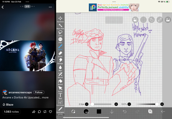Open the 1,083 notes button
This screenshot has height=119, width=172.
(x=11, y=112)
